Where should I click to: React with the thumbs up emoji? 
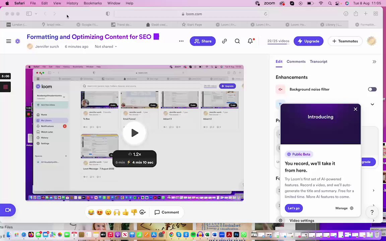pyautogui.click(x=126, y=212)
